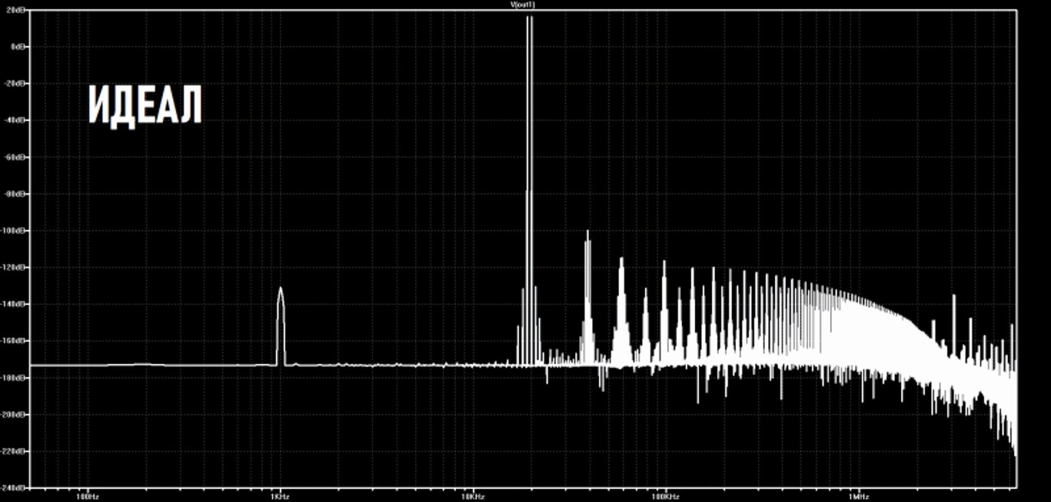Click the -40dB axis label

point(15,120)
